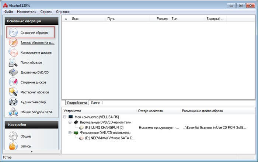The width and height of the screenshot is (258, 162).
Task: Open the Сервис menu
Action: 46,12
